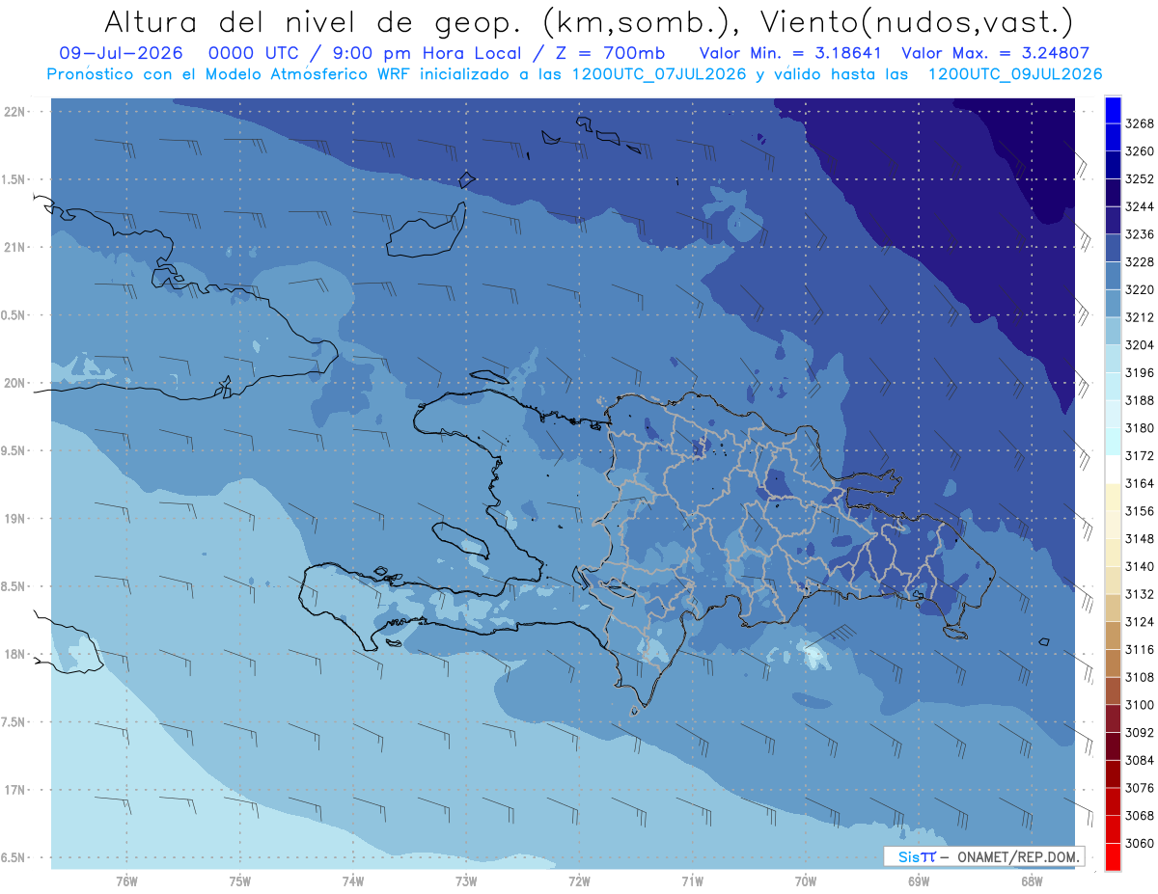This screenshot has height=894, width=1158.
Task: Click the '74W' longitude label
Action: click(353, 880)
